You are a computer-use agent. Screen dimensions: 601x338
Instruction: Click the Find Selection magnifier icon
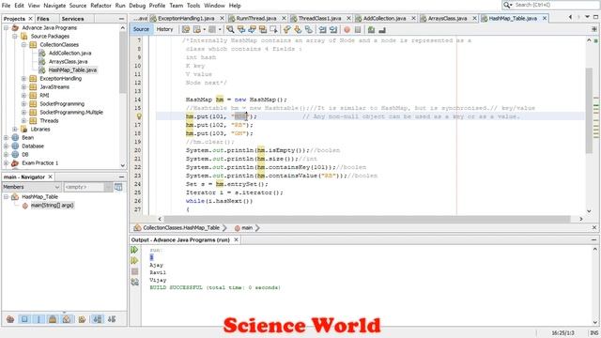tap(230, 29)
